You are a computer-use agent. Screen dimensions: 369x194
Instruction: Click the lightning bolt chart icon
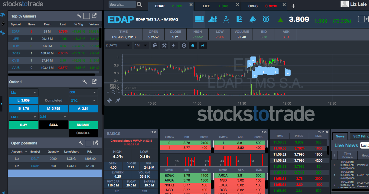[173, 45]
